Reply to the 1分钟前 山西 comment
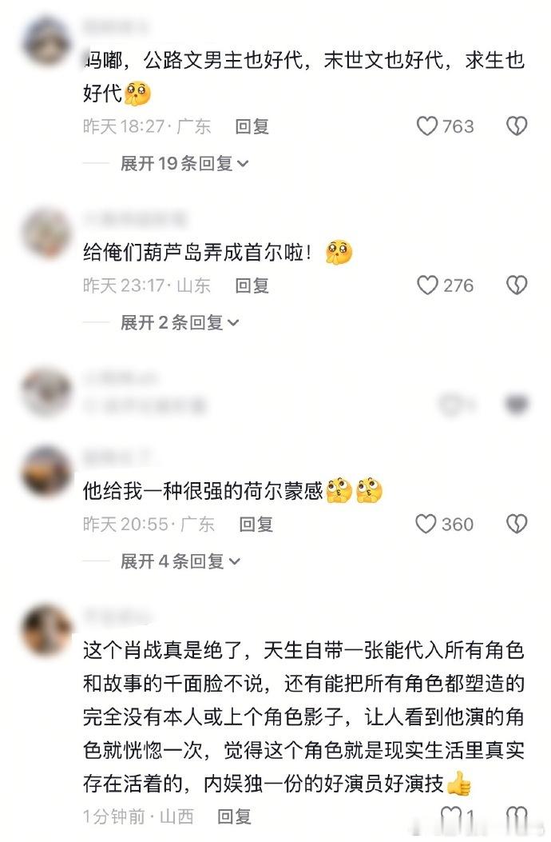Viewport: 551px width, 842px height. click(x=234, y=816)
